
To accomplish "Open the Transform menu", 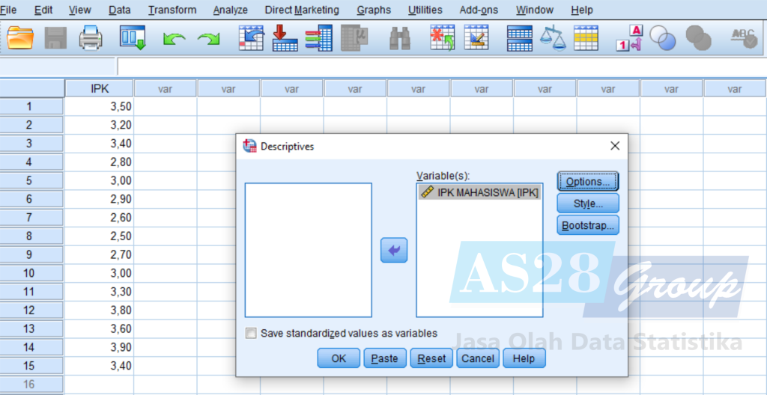I will [172, 10].
